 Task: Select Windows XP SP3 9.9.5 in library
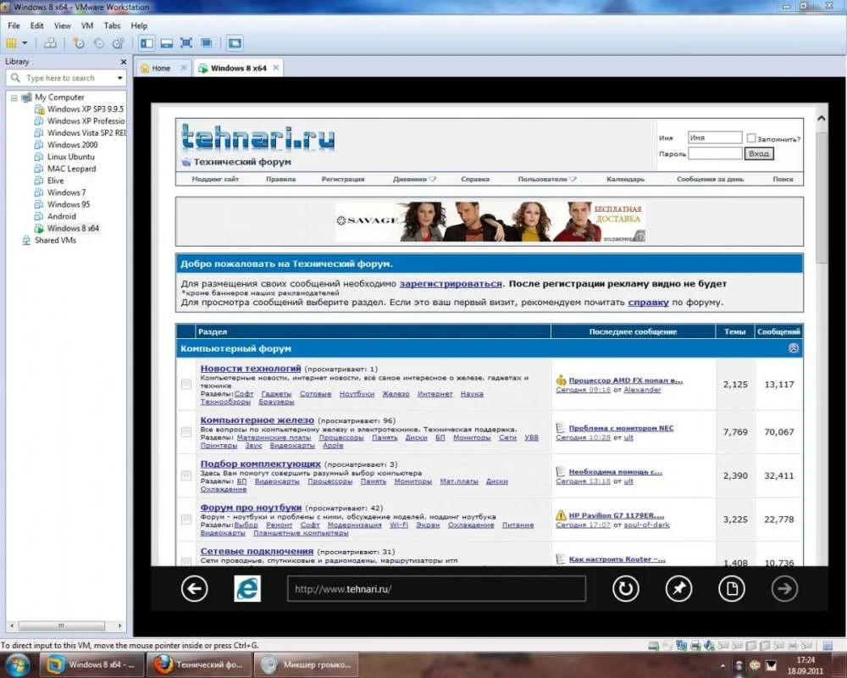click(79, 109)
